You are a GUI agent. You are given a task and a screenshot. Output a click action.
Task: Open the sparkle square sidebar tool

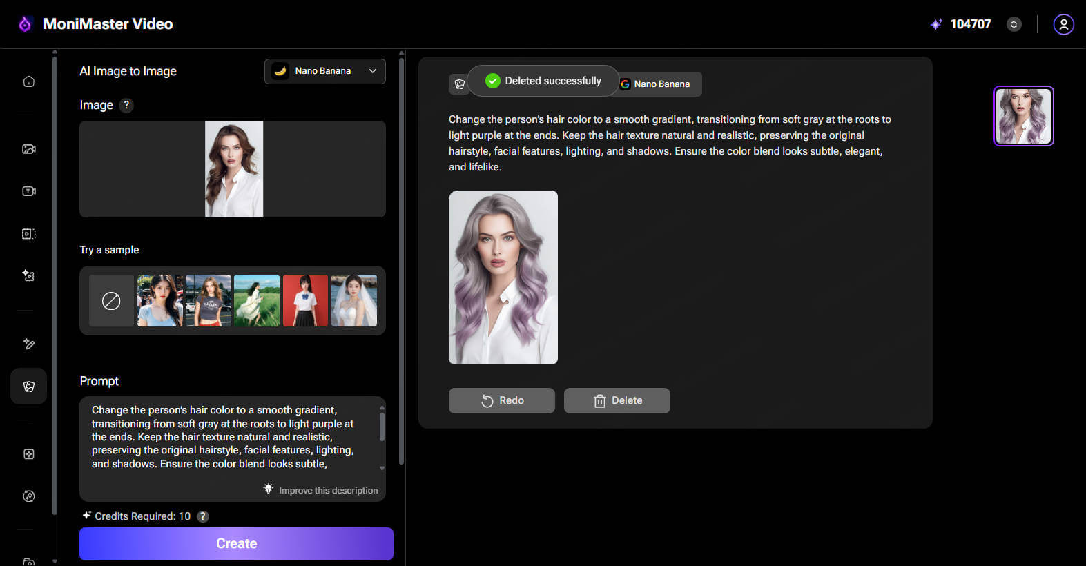[x=29, y=454]
